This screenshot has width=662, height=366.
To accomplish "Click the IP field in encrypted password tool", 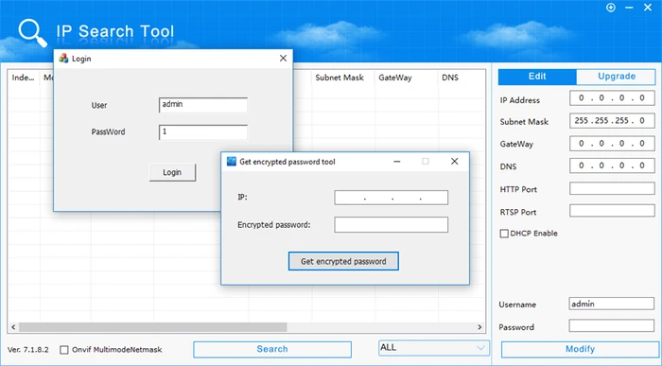I will tap(391, 198).
